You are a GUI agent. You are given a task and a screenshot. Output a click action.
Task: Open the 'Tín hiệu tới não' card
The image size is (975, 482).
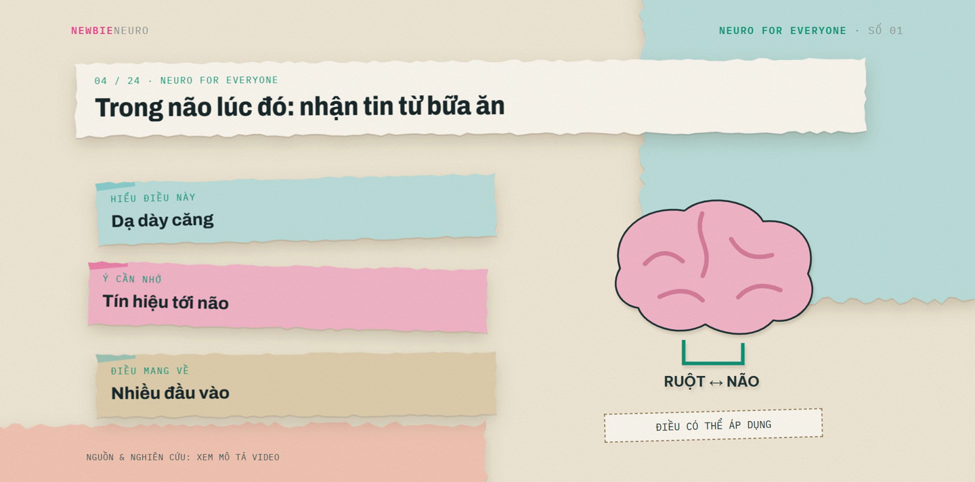pos(288,297)
